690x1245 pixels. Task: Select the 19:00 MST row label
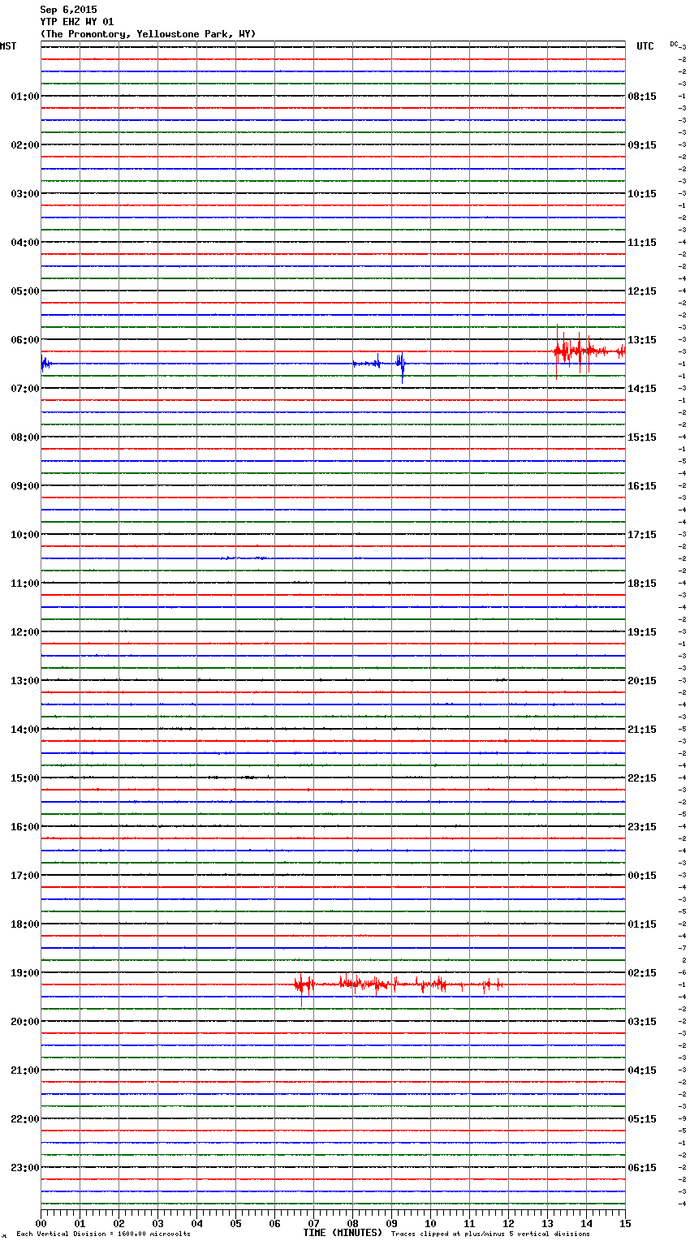24,973
